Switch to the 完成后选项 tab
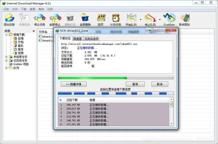The height and width of the screenshot is (144, 218). (91, 39)
